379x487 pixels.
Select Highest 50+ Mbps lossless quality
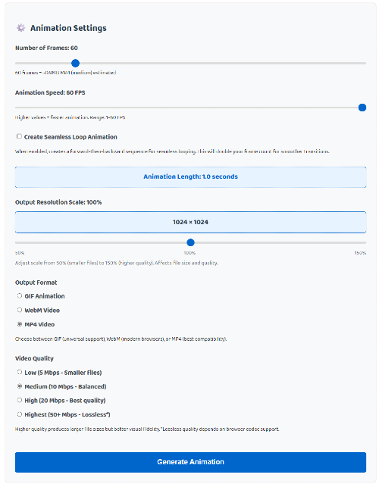tap(19, 414)
